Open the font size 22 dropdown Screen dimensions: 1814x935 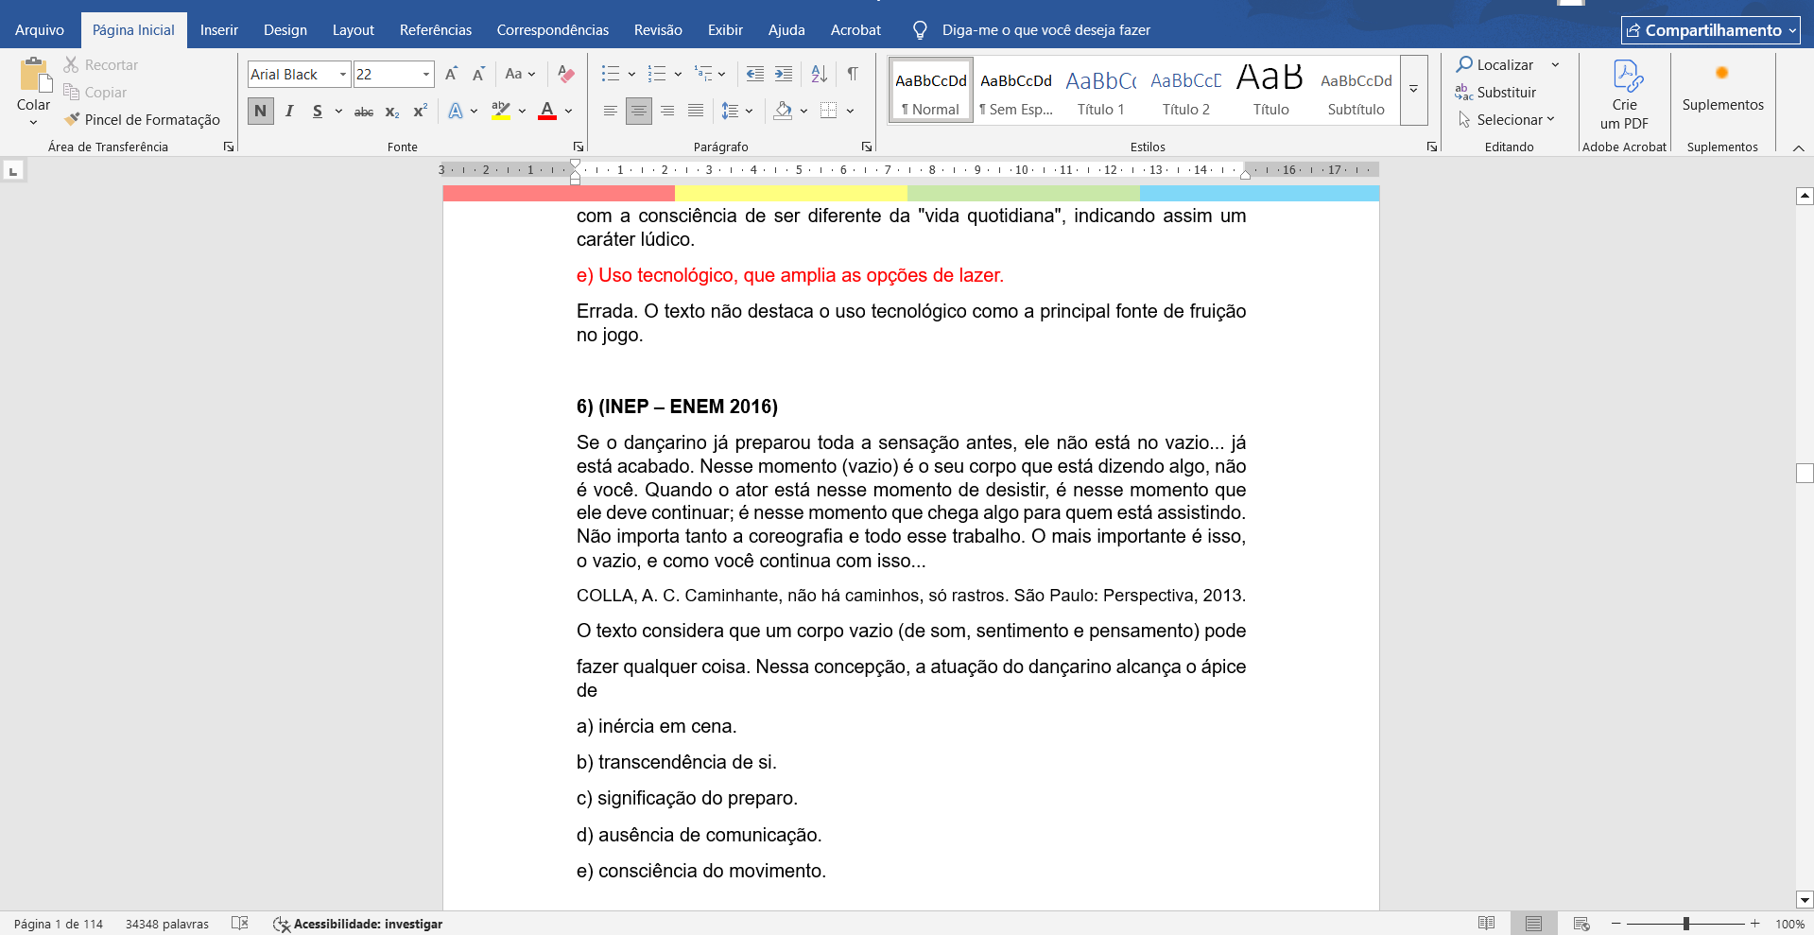click(426, 74)
